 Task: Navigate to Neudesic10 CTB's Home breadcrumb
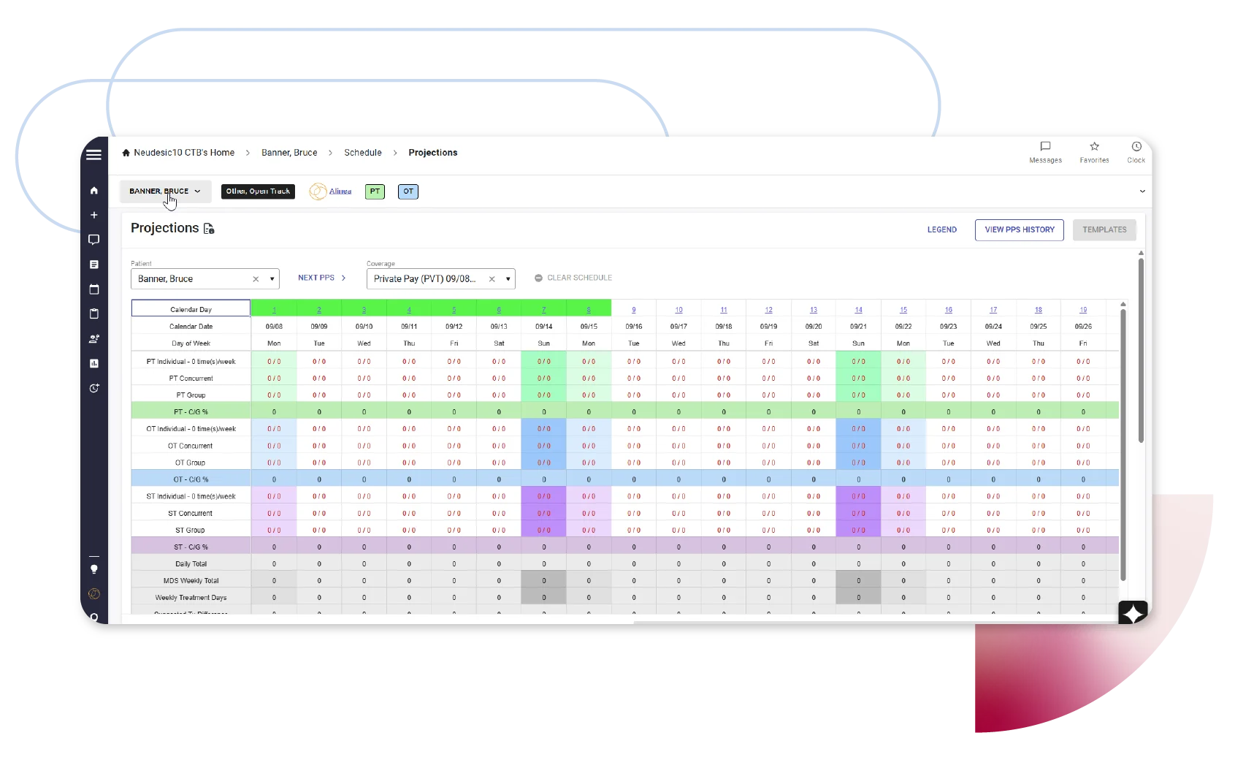tap(183, 153)
